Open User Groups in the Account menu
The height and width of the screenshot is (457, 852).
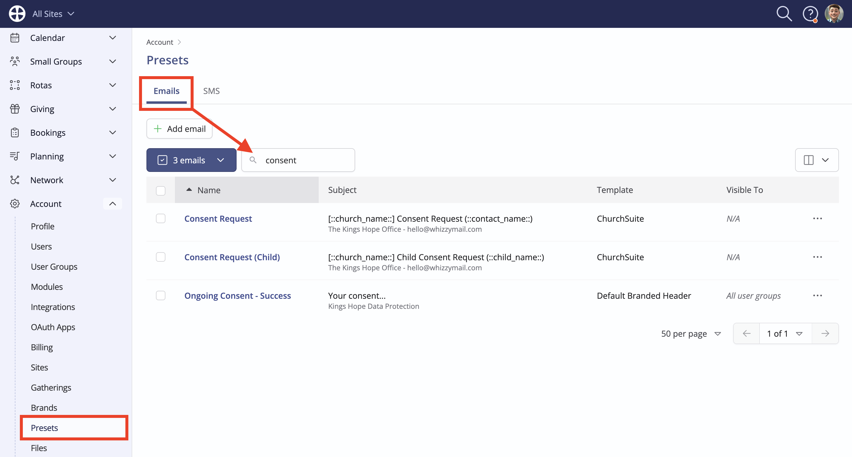click(x=54, y=266)
